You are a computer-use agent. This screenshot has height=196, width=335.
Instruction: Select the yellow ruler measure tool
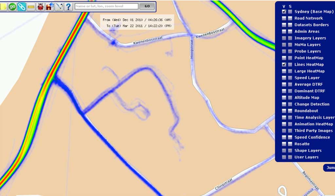pyautogui.click(x=31, y=7)
